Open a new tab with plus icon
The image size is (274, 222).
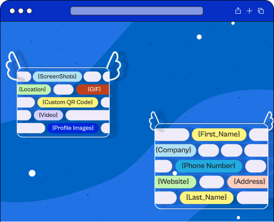click(249, 11)
